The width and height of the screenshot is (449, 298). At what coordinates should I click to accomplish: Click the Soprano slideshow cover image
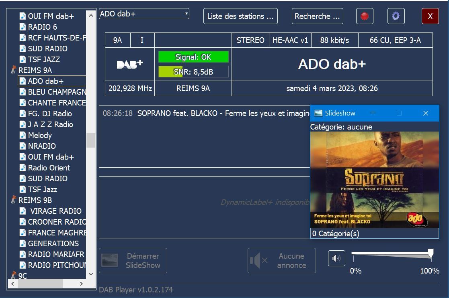pos(375,179)
